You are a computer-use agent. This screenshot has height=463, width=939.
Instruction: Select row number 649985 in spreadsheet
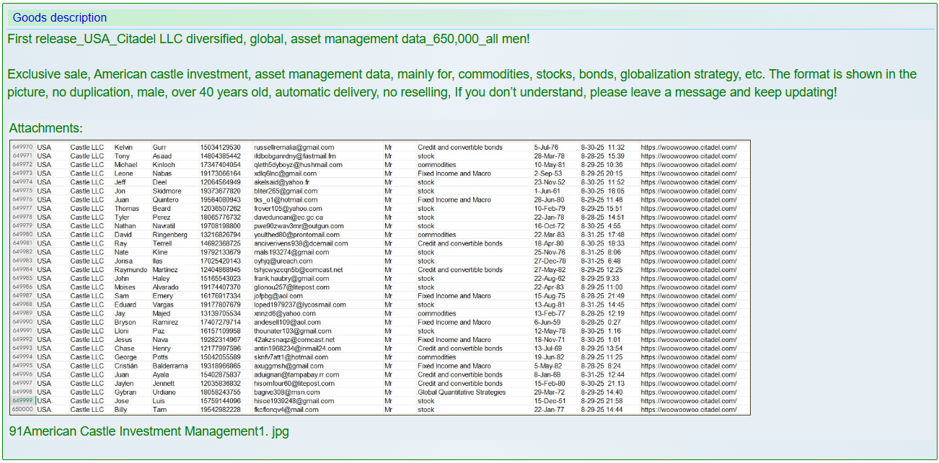pyautogui.click(x=22, y=279)
